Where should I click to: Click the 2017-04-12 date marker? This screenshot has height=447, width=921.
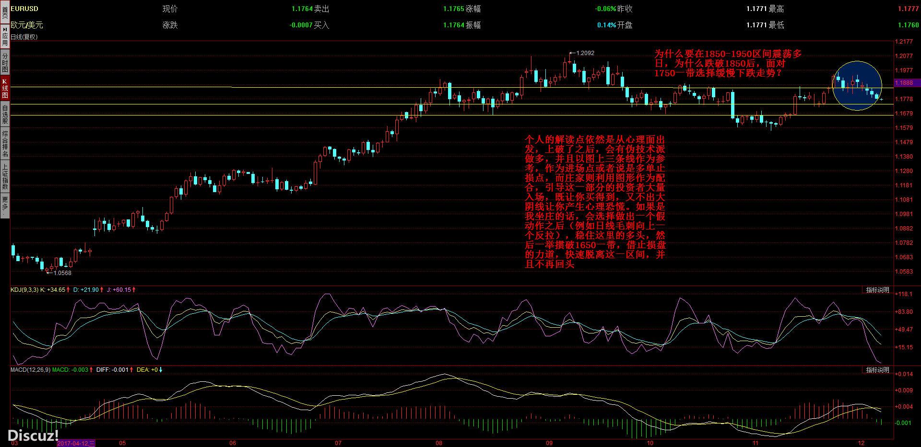[x=76, y=443]
